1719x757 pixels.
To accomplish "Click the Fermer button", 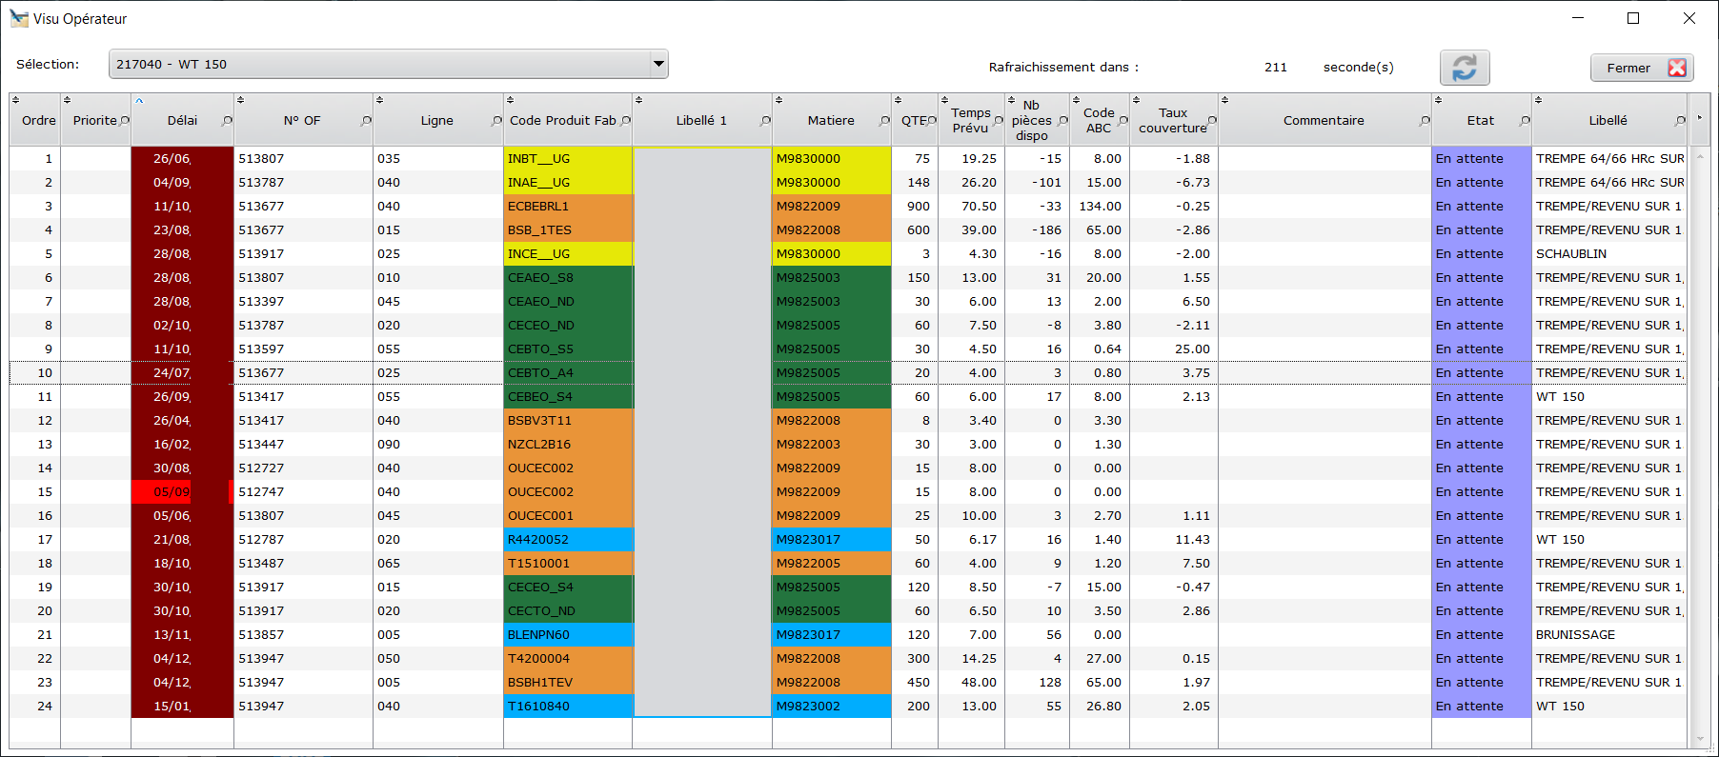I will point(1642,68).
